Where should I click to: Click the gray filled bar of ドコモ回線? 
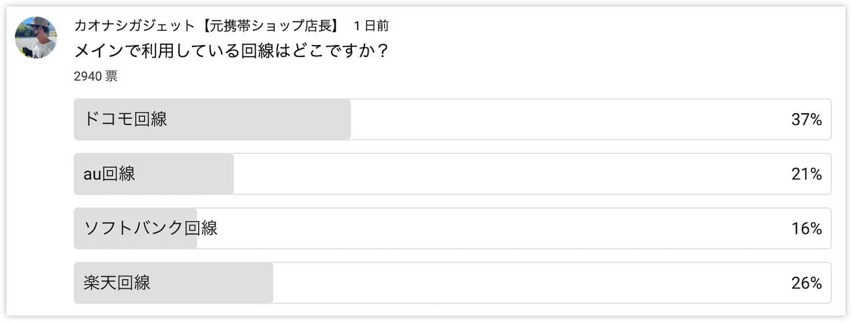212,119
